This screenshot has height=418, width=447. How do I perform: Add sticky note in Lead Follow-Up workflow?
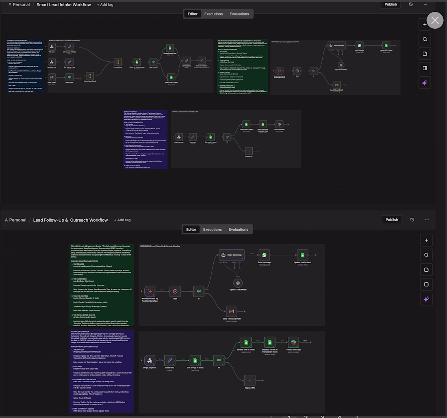pyautogui.click(x=426, y=270)
